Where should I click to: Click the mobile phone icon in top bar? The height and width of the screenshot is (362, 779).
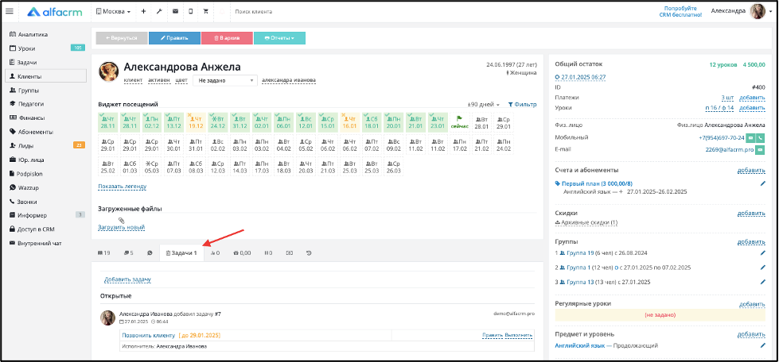pos(190,11)
